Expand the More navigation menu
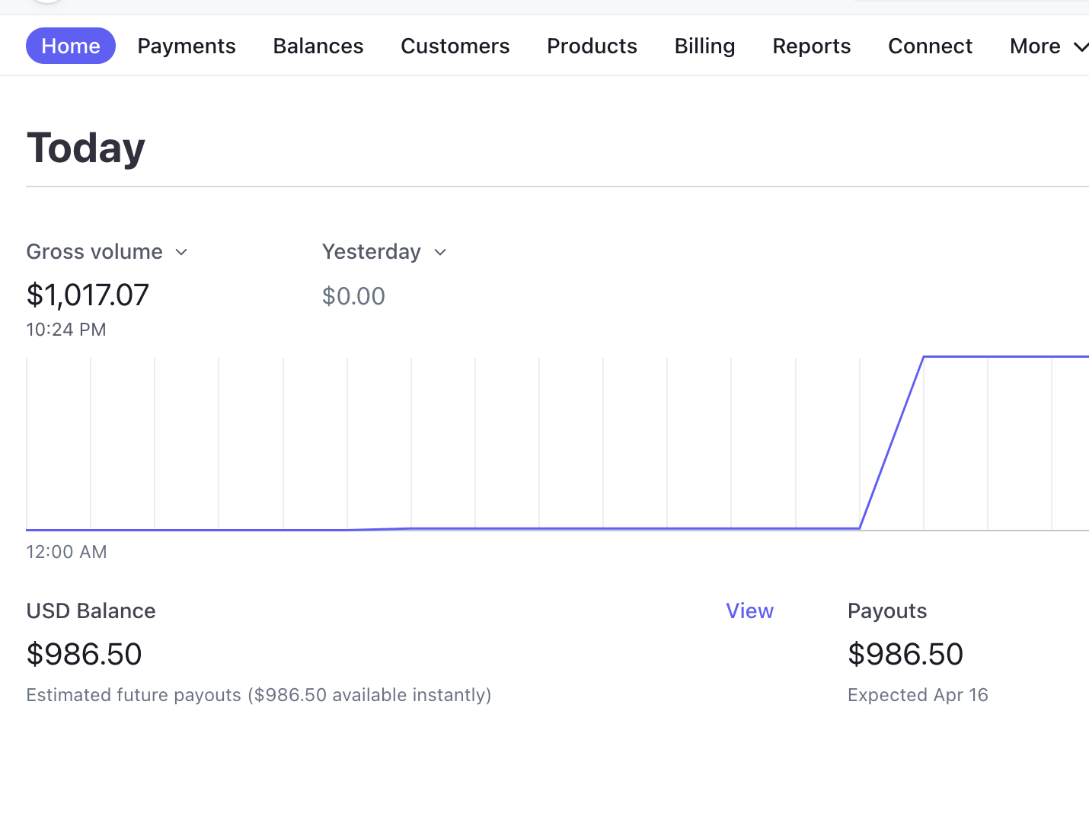Viewport: 1089px width, 813px height. [x=1047, y=46]
